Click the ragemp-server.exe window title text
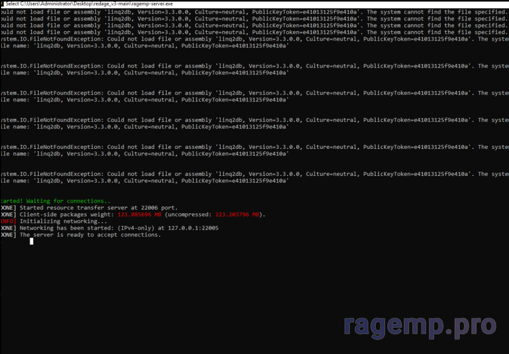Screen dimensions: 509x354 click(x=89, y=3)
